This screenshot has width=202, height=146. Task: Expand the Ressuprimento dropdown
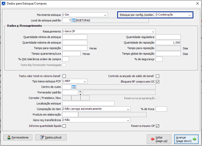pyautogui.click(x=153, y=31)
